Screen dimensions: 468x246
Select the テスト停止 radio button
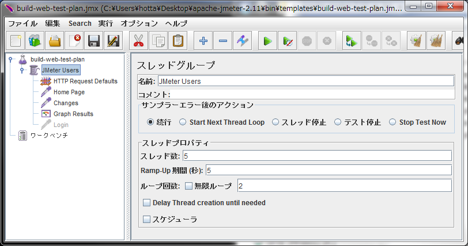(338, 122)
